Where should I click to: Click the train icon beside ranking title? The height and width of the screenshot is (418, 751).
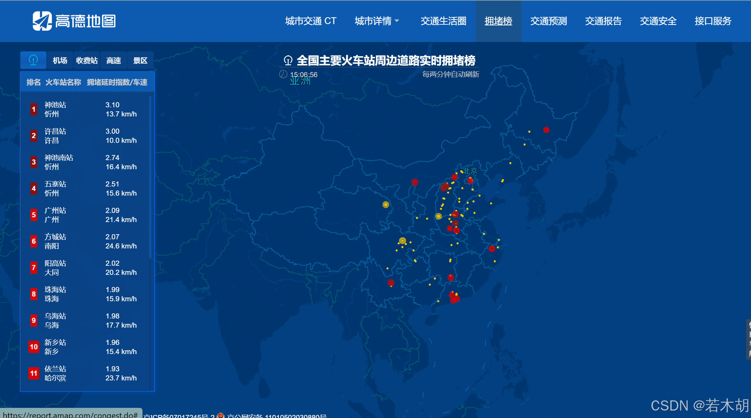[x=288, y=61]
